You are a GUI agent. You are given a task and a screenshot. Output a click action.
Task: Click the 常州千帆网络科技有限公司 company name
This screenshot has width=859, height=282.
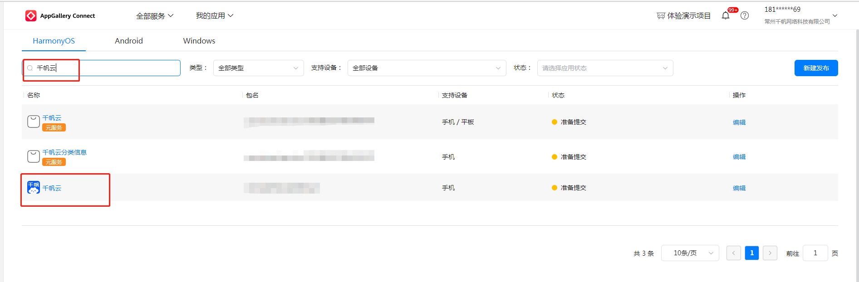pyautogui.click(x=797, y=22)
